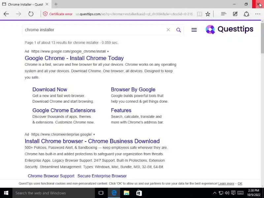Image resolution: width=264 pixels, height=198 pixels.
Task: Expand chromeenterprise.google ad dropdown arrow
Action: tap(94, 135)
